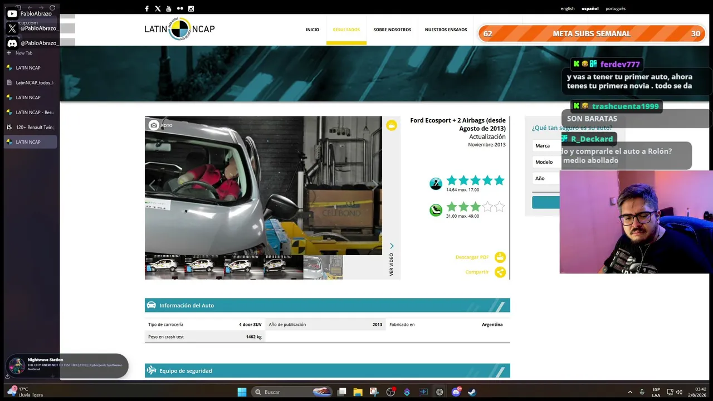Open Steam from the taskbar

click(x=472, y=392)
